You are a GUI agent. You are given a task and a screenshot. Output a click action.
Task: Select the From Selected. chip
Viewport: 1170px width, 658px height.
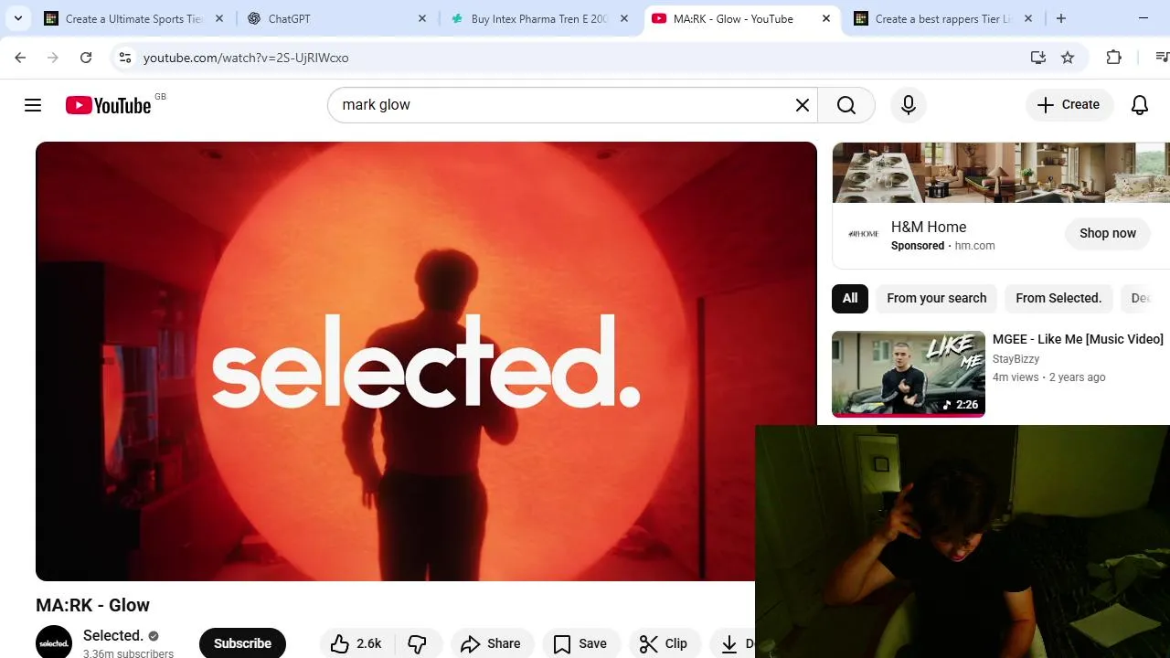1058,298
